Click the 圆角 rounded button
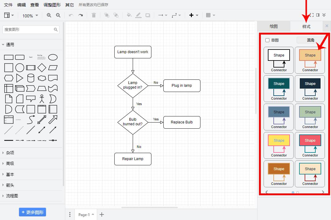This screenshot has width=331, height=220. pyautogui.click(x=310, y=40)
